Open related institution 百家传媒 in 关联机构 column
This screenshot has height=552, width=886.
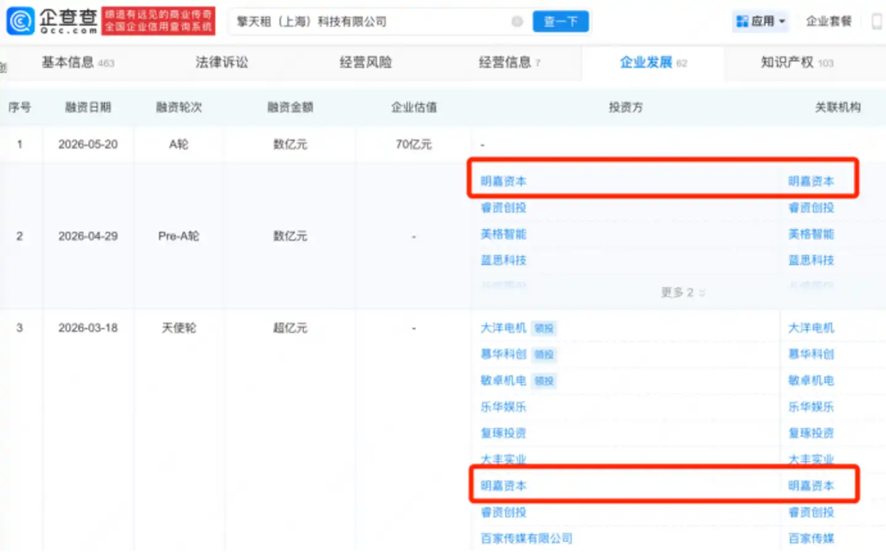click(811, 538)
